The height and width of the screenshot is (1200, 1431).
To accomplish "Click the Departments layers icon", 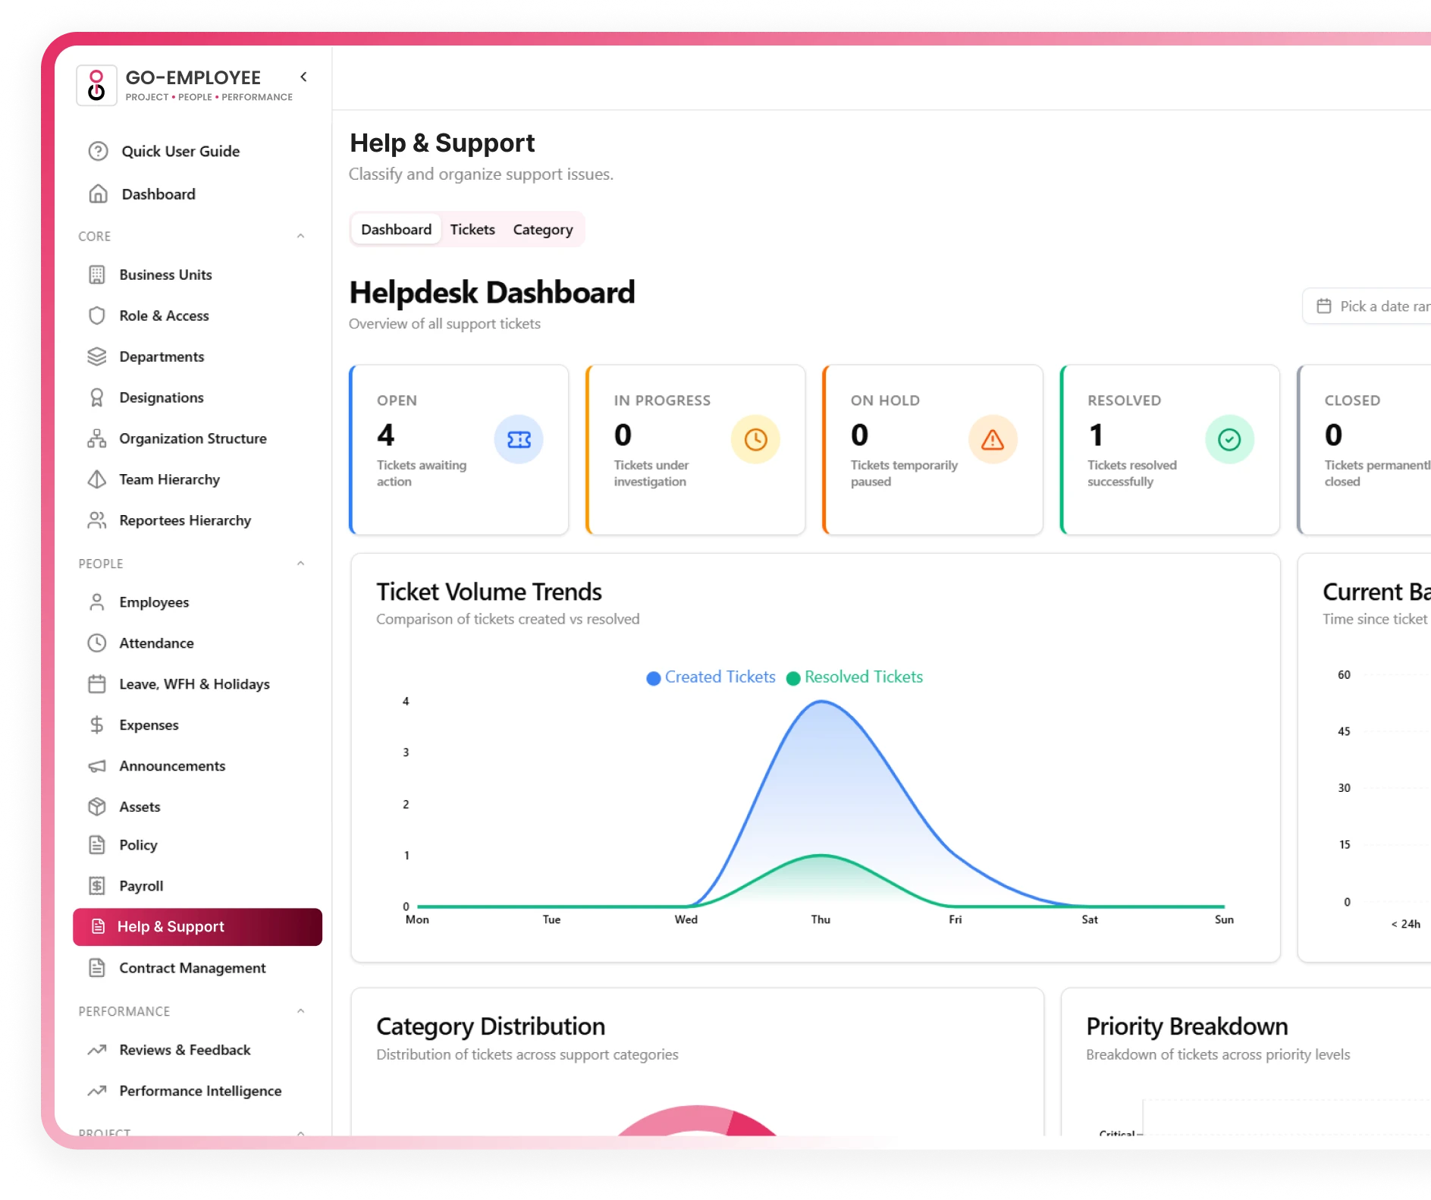I will click(97, 357).
